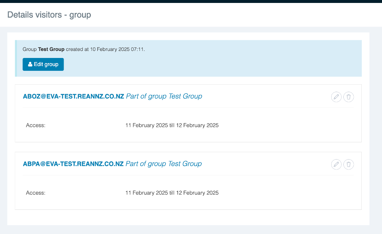The image size is (382, 234).
Task: Click the "Details visitors - group" page heading
Action: (x=49, y=15)
